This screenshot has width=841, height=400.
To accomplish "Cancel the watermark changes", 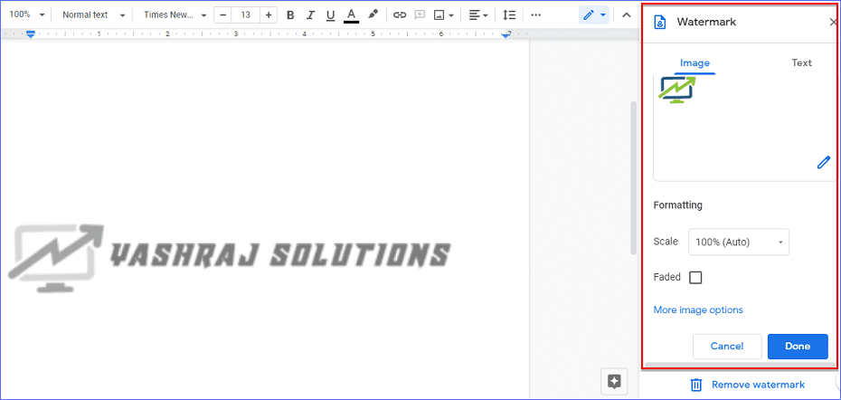I will tap(727, 347).
